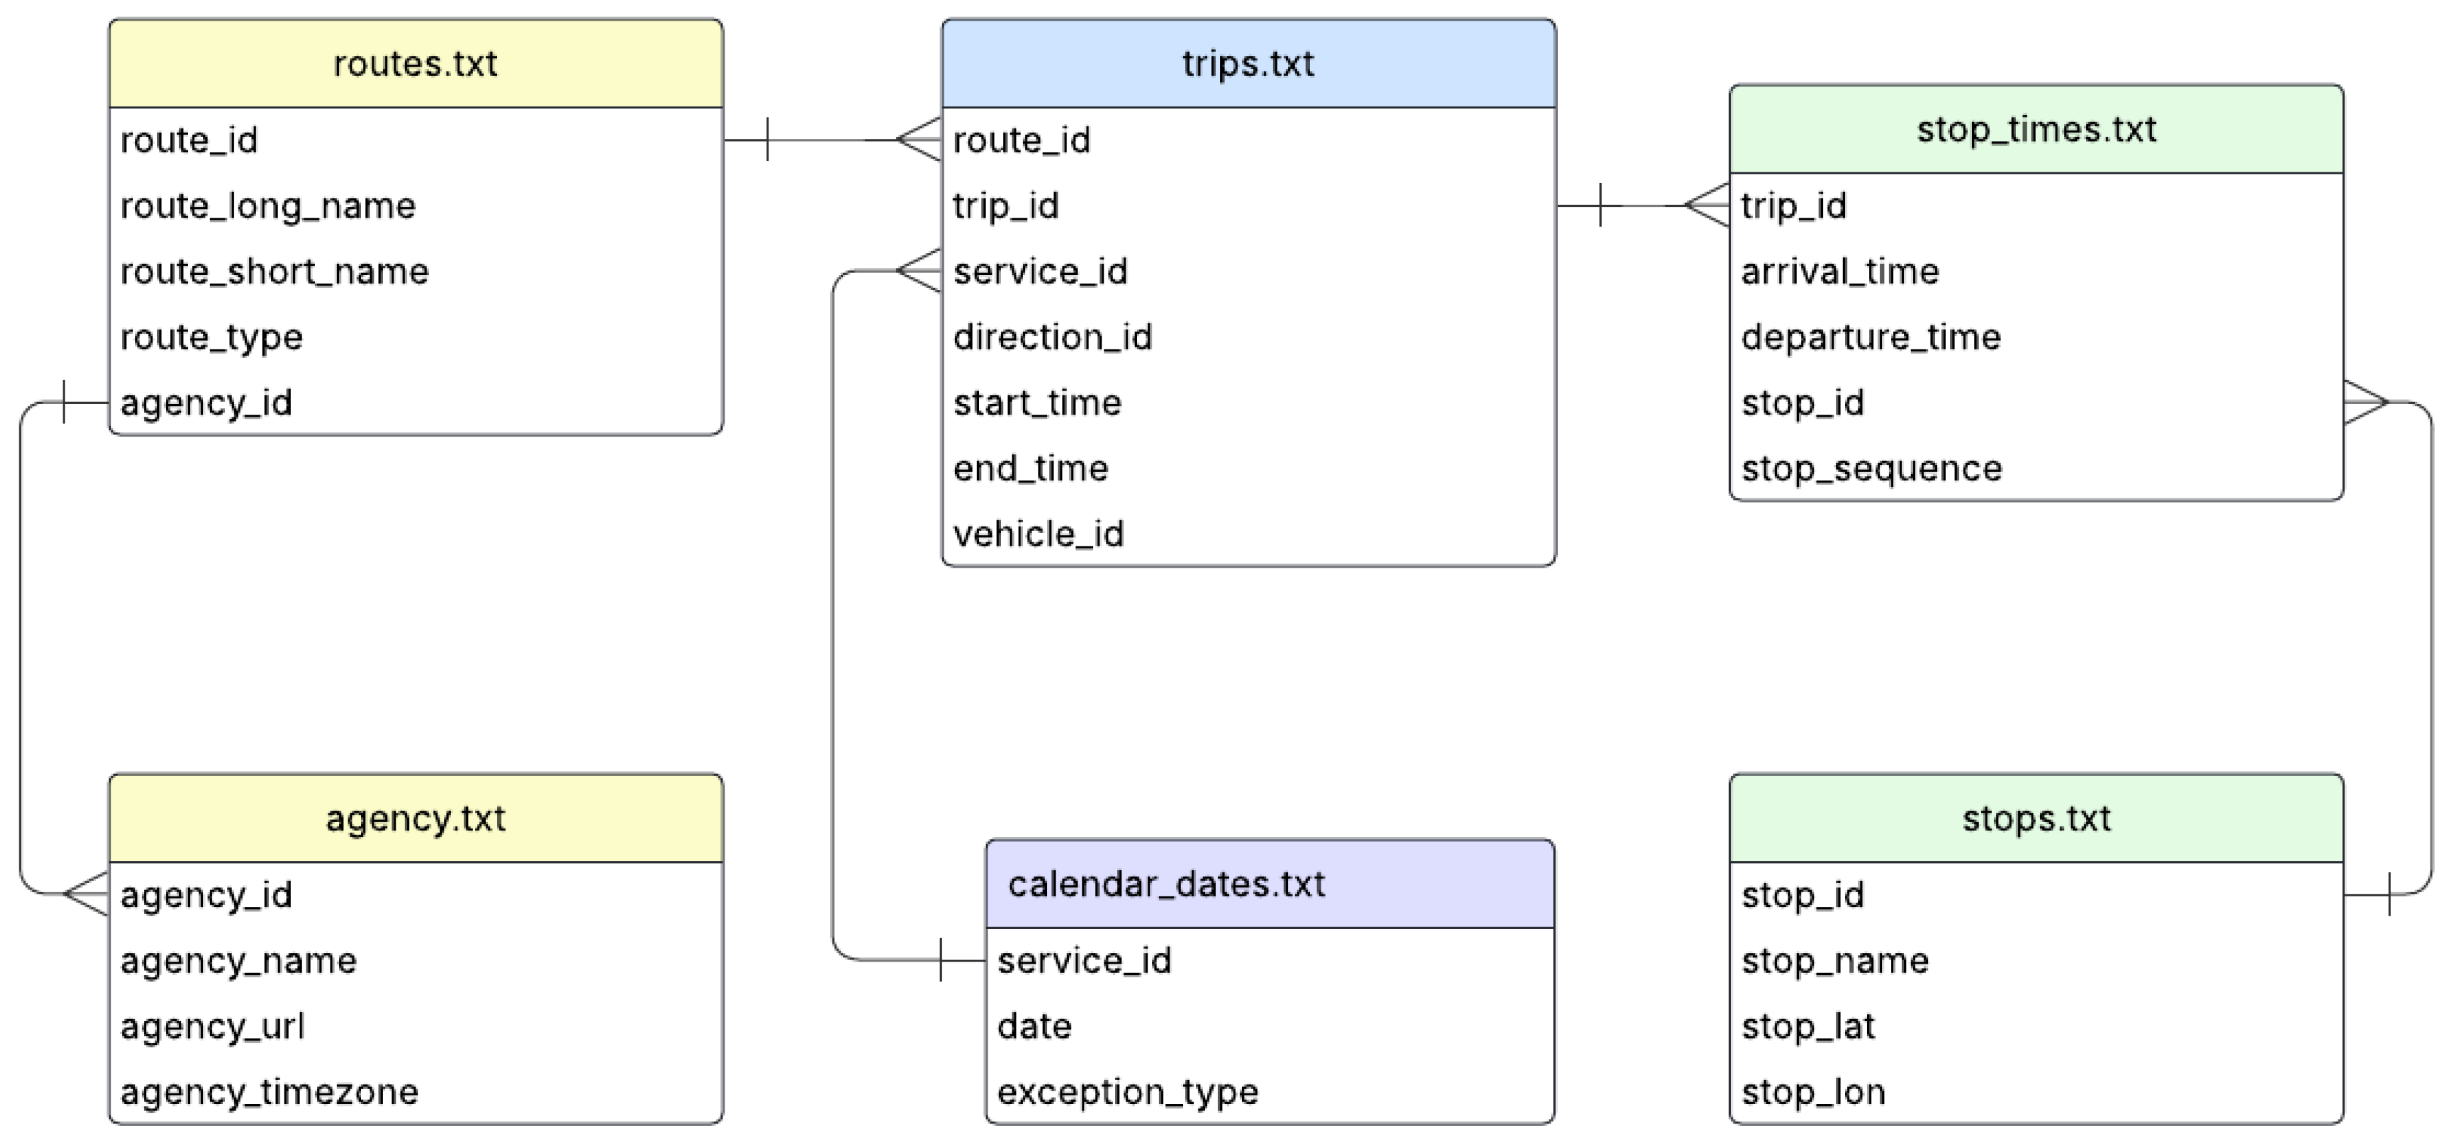This screenshot has width=2449, height=1140.
Task: Select the stops.txt table header
Action: (x=2035, y=818)
